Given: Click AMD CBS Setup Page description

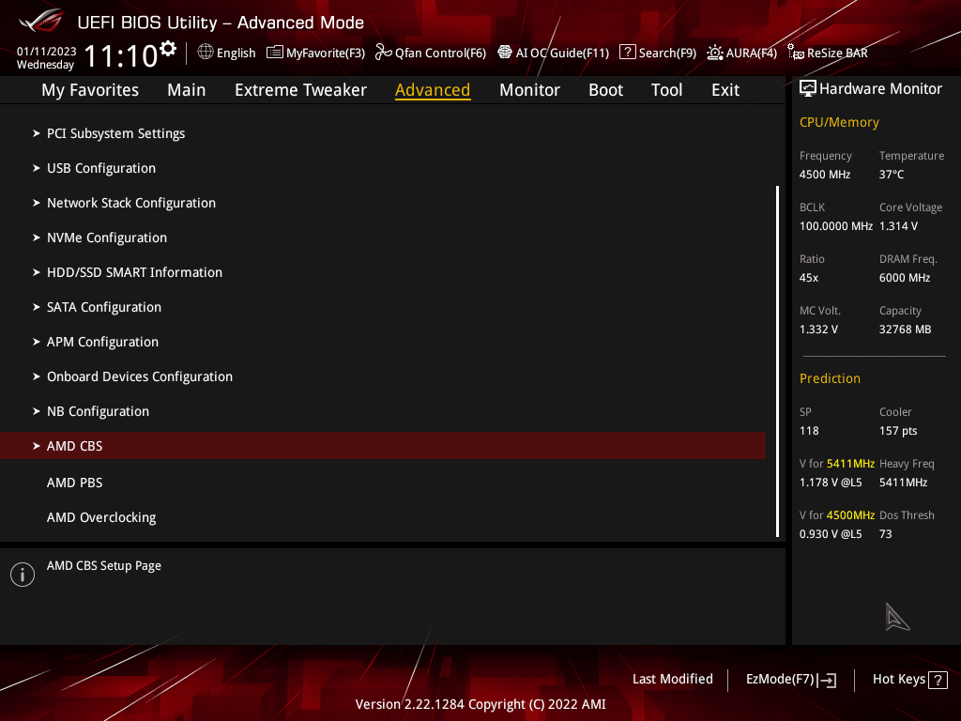Looking at the screenshot, I should coord(103,565).
